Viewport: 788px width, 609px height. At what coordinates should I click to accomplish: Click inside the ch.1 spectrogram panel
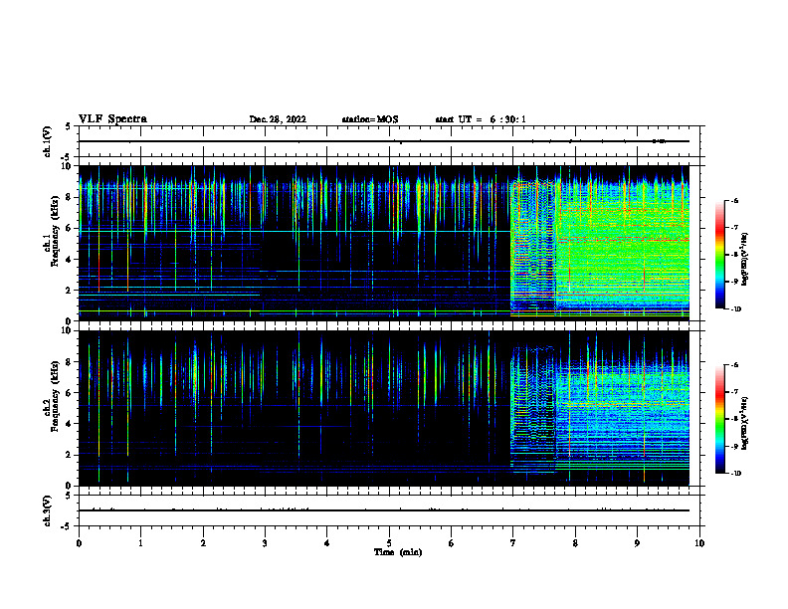pos(384,243)
